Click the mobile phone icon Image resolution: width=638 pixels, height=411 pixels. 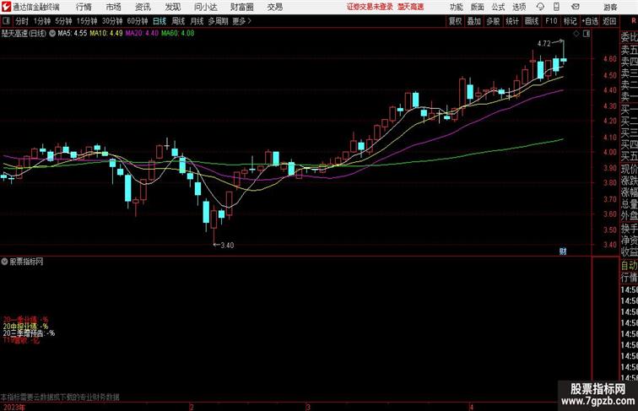point(556,7)
